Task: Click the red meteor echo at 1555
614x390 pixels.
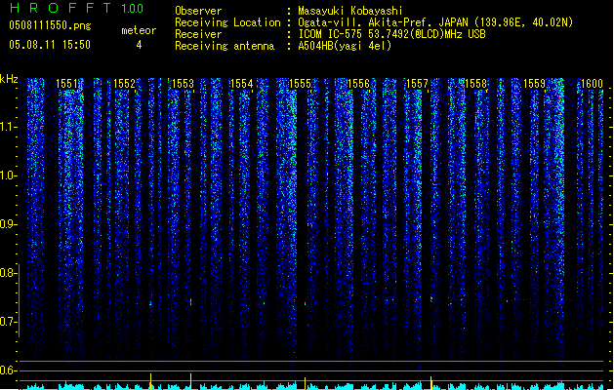Action: (305, 303)
